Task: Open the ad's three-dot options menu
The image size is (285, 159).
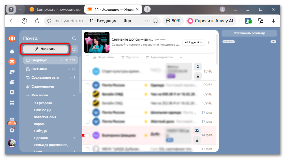Action: [x=208, y=42]
